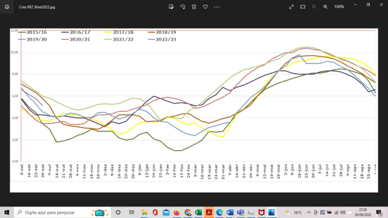Viewport: 388px width, 218px height.
Task: Click the 100% zoom level indicator
Action: (339, 7)
